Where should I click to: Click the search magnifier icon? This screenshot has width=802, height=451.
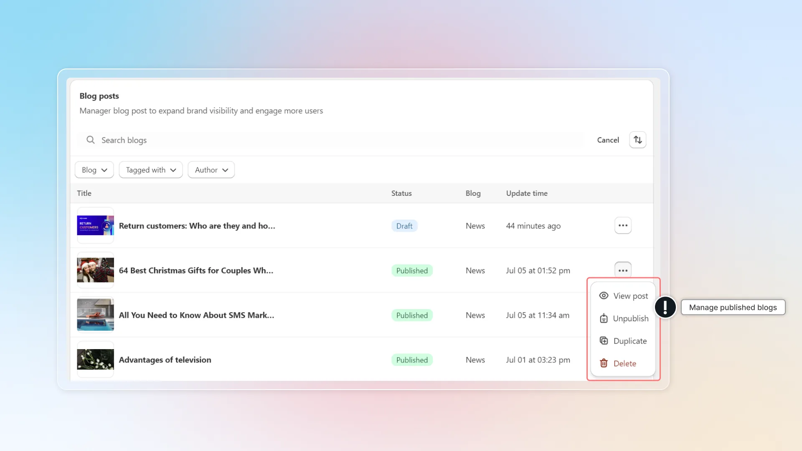coord(90,140)
